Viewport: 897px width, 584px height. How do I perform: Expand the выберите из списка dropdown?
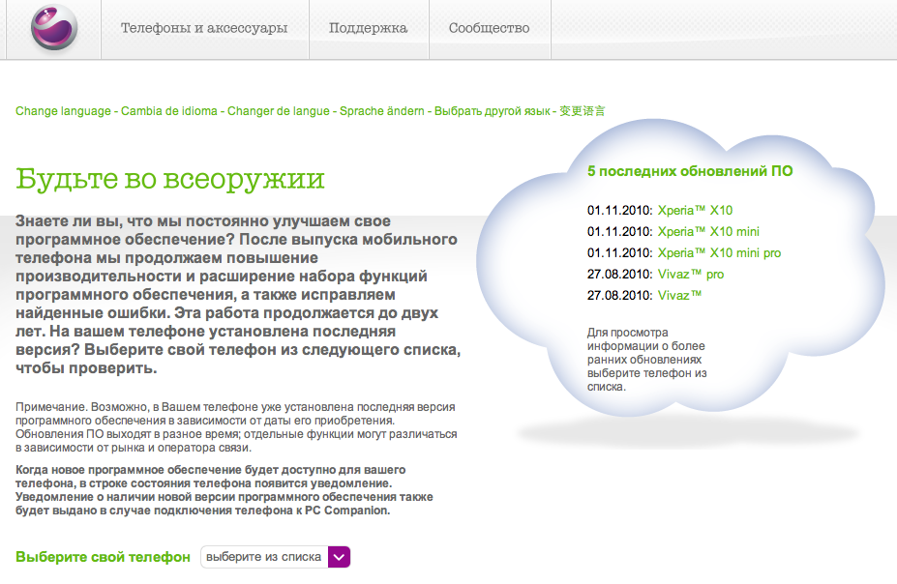coord(264,557)
